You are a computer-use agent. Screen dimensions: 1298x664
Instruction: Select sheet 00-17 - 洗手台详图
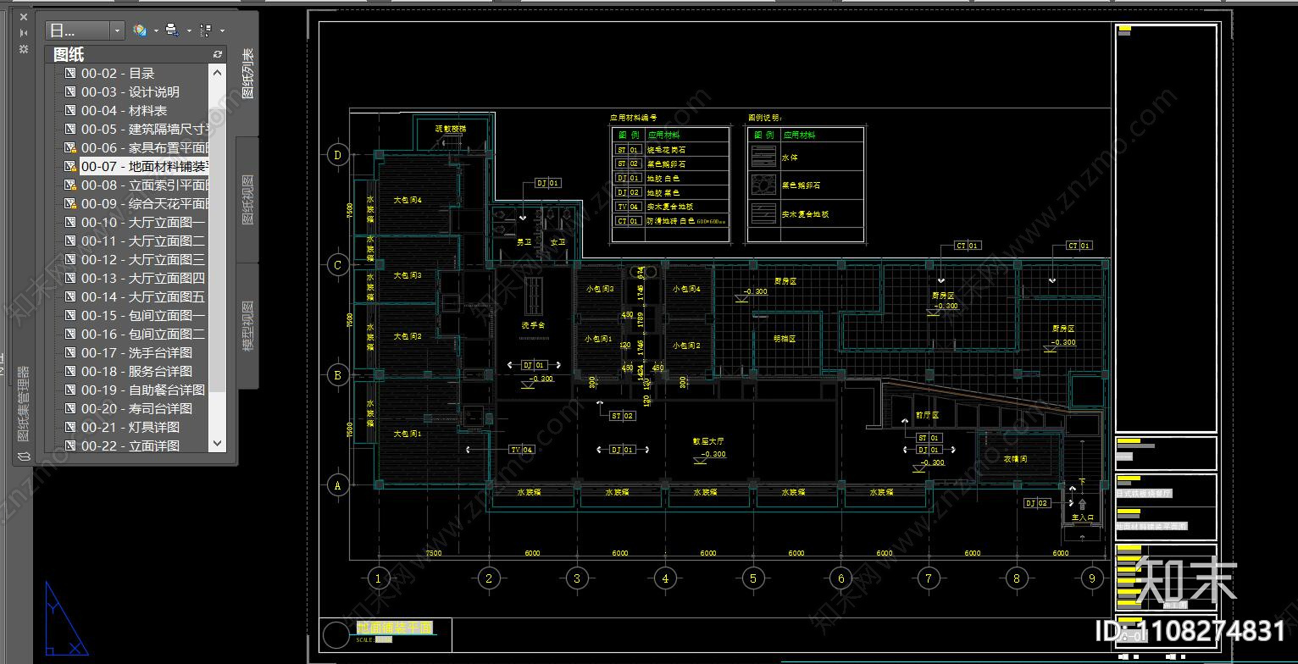[x=136, y=353]
